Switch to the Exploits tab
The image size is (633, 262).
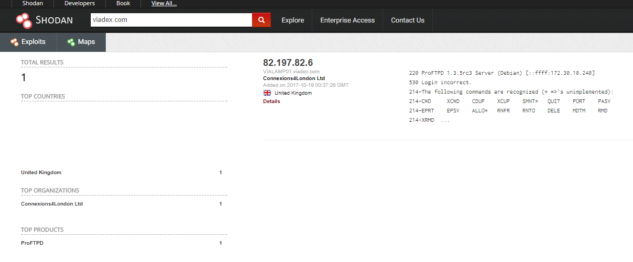(28, 42)
